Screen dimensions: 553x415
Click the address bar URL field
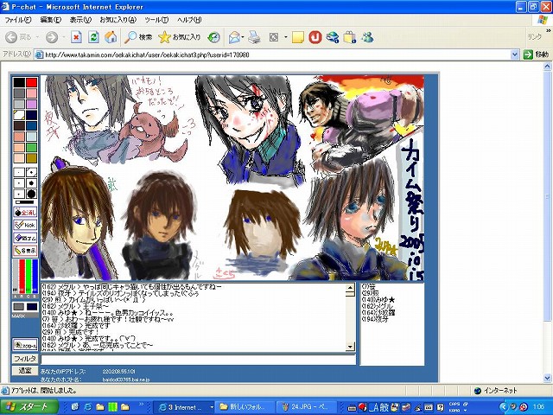click(x=272, y=54)
